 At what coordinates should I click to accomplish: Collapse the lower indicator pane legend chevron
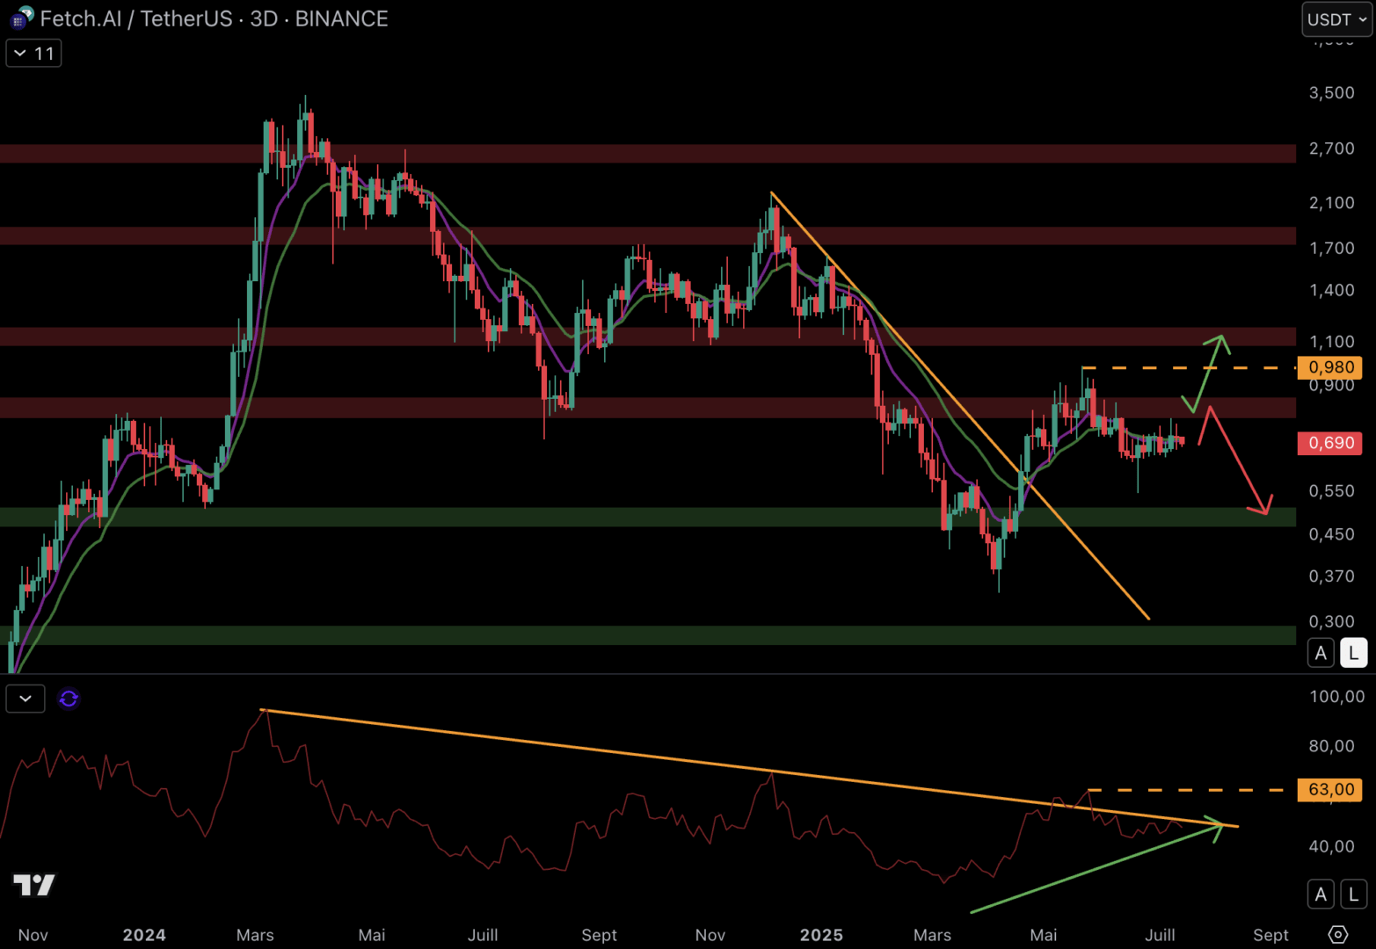coord(25,699)
